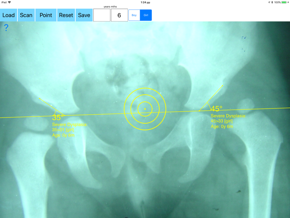290x218 pixels.
Task: Select the 45° angle label
Action: pos(217,109)
